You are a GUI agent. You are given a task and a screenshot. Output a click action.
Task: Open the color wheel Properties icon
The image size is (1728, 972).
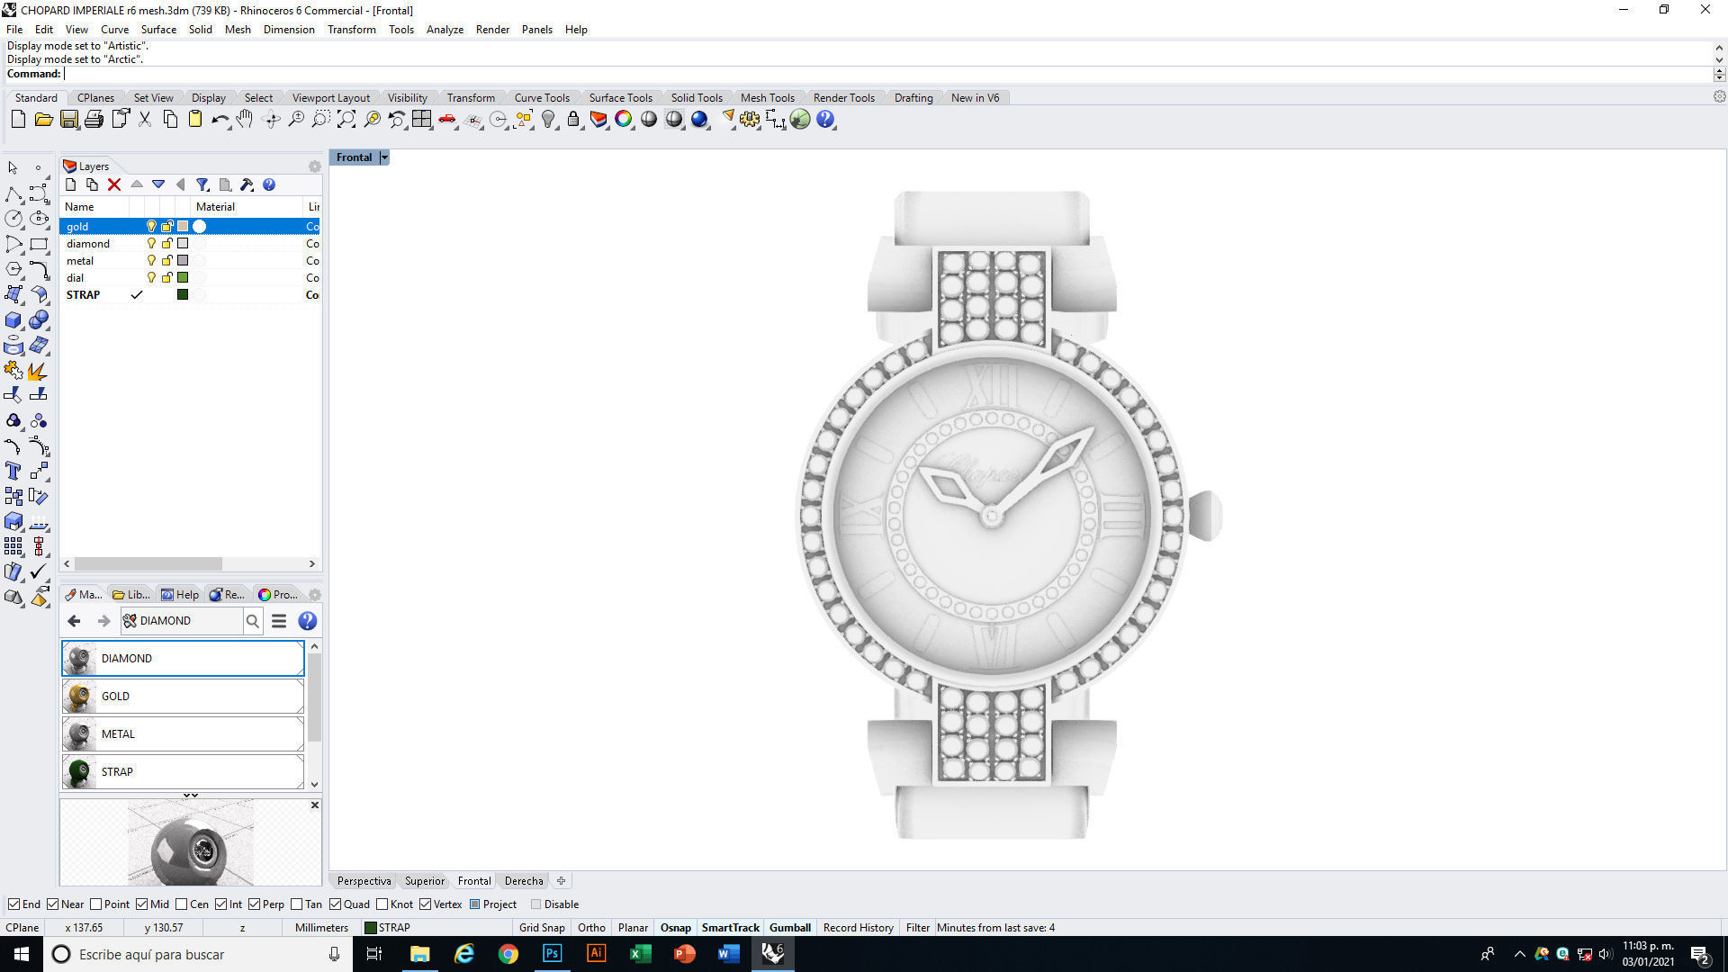[624, 119]
